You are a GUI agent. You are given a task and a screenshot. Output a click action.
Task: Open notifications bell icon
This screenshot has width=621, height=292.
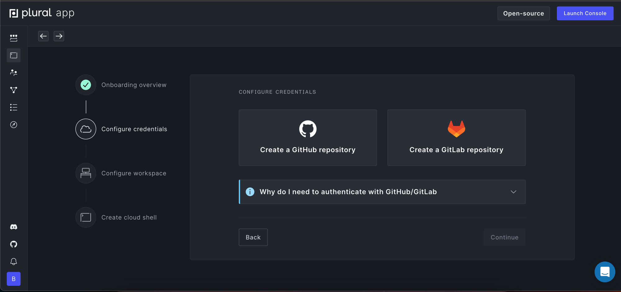pos(14,262)
